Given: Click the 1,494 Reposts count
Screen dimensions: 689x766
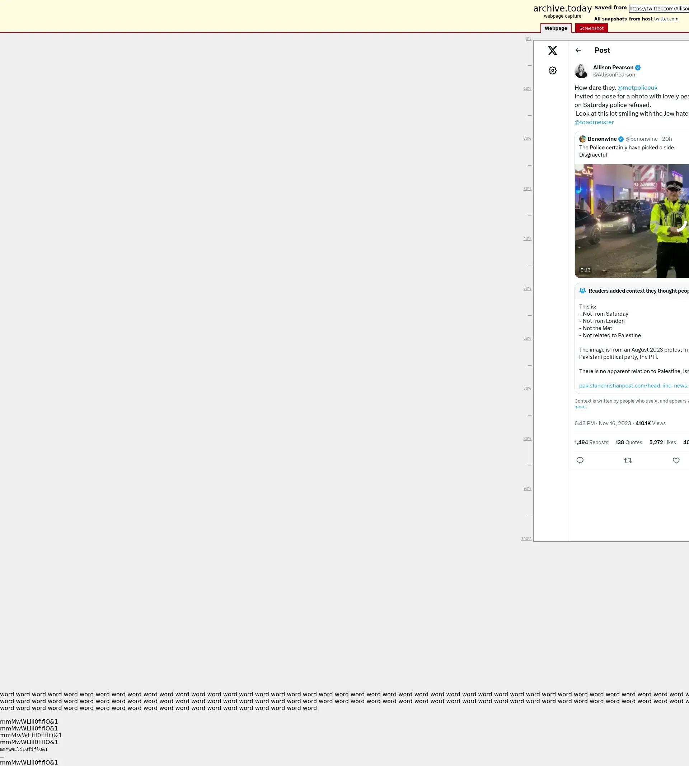Looking at the screenshot, I should coord(591,442).
